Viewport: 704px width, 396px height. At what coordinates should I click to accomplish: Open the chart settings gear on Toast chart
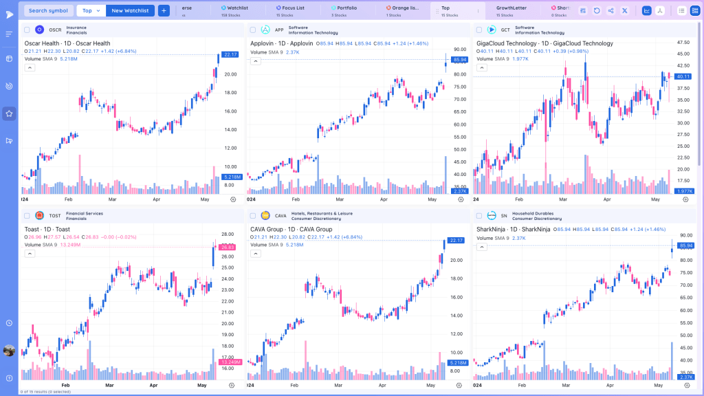(232, 385)
